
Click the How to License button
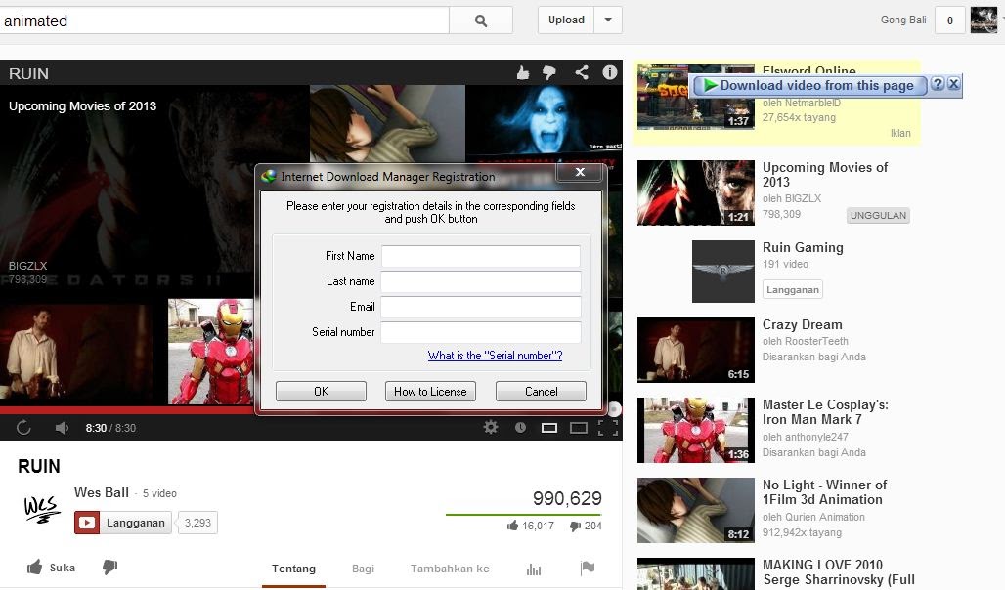click(430, 392)
